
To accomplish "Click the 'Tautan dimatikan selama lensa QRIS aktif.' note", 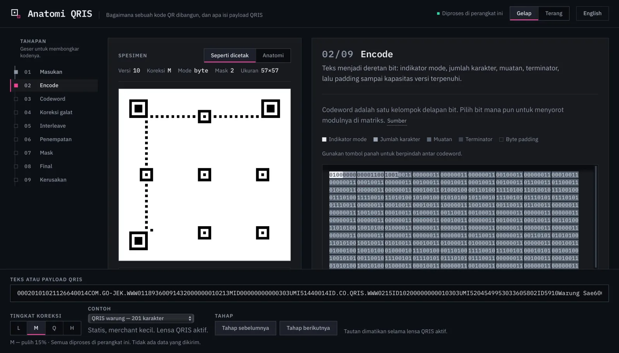I will (x=395, y=331).
